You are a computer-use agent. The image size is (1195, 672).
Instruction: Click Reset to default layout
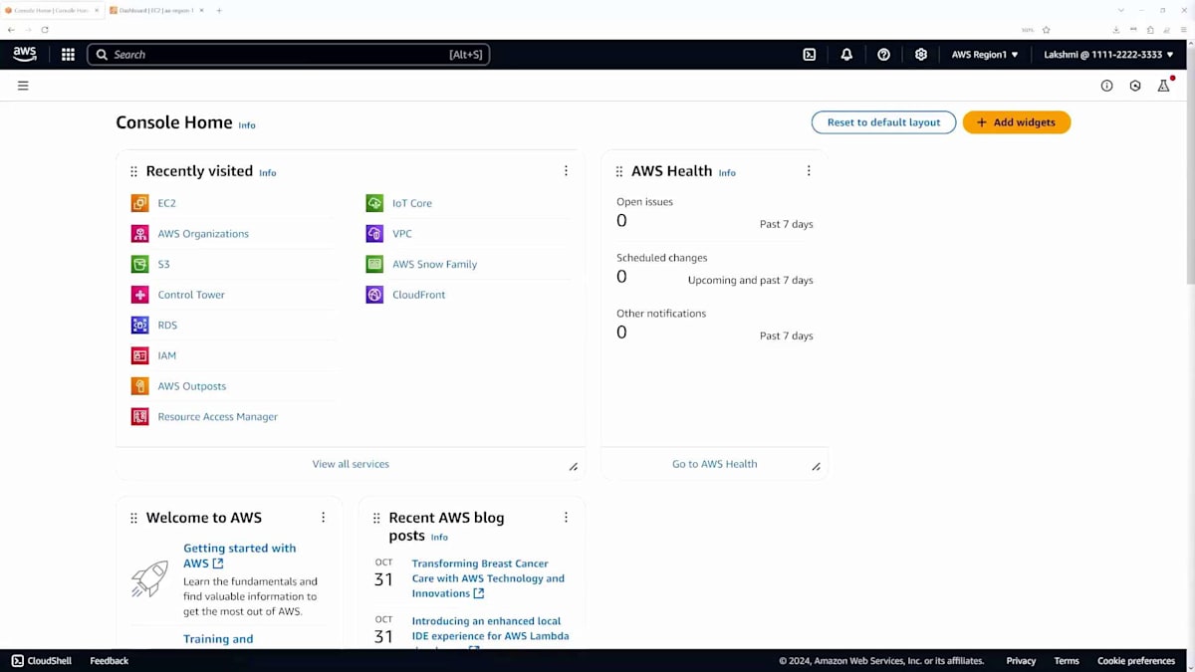[x=883, y=122]
